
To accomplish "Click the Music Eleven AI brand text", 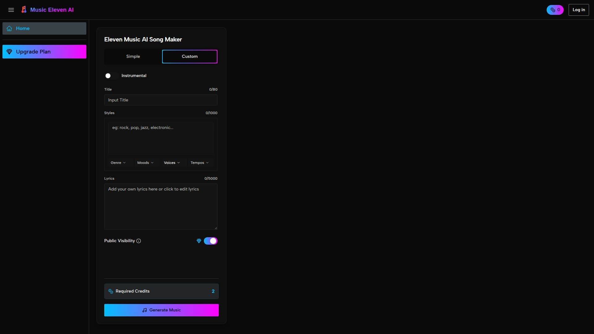I will tap(52, 10).
